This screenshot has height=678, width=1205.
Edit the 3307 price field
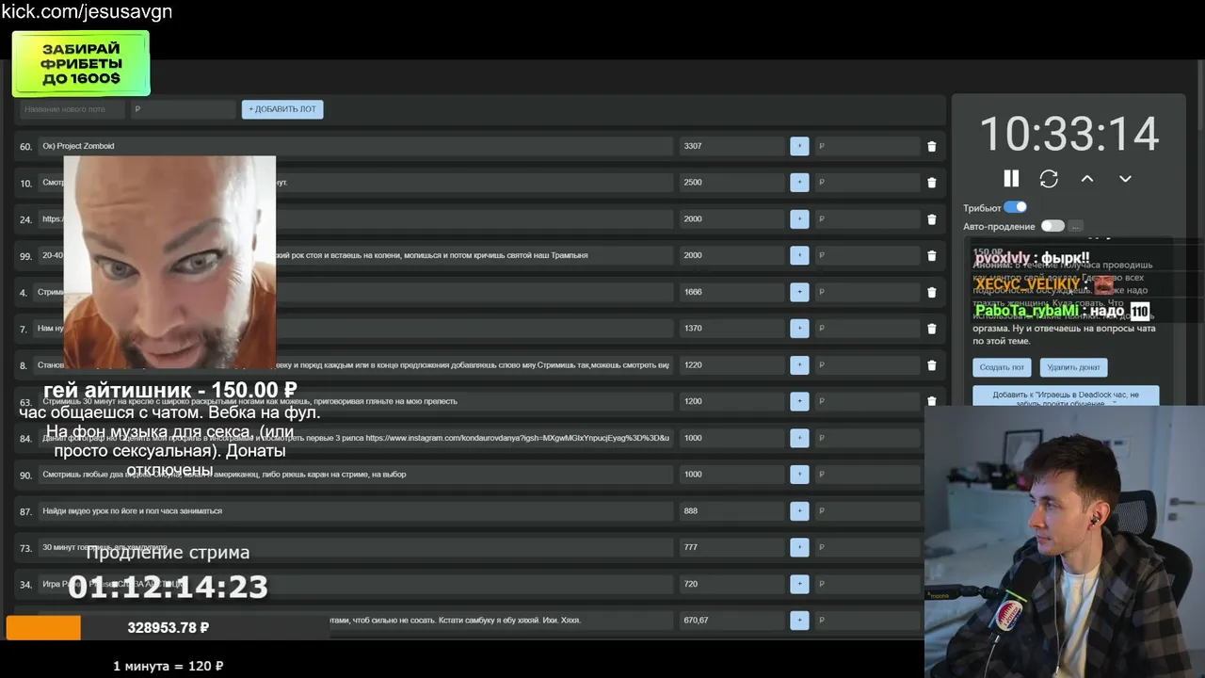click(x=731, y=146)
